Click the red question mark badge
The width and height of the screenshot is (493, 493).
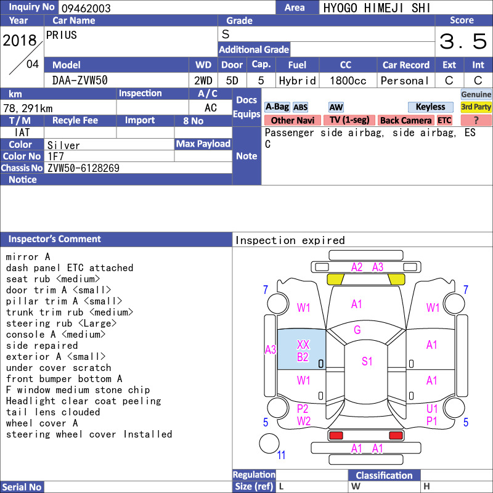(476, 120)
